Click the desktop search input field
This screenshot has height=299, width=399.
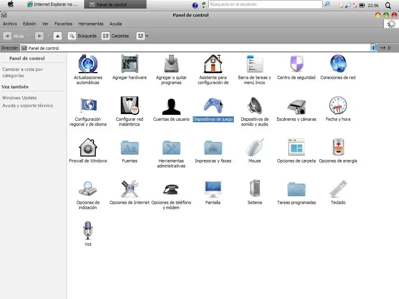pyautogui.click(x=265, y=4)
